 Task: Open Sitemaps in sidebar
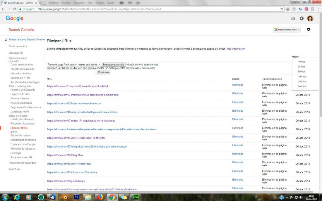tap(16, 153)
